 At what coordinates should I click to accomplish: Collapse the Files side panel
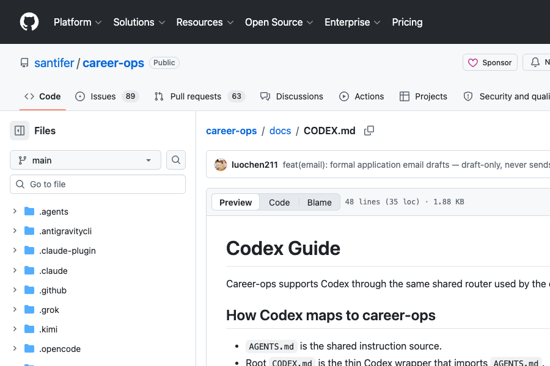(x=20, y=131)
